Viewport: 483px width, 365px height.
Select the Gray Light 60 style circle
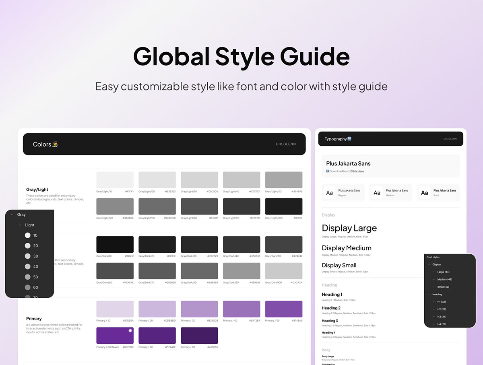coord(27,287)
